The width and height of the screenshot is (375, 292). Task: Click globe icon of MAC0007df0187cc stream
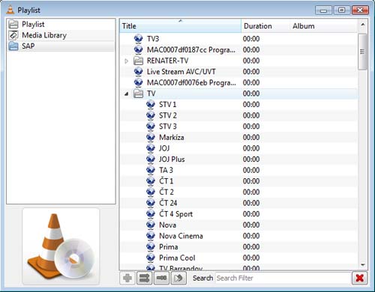coord(138,49)
